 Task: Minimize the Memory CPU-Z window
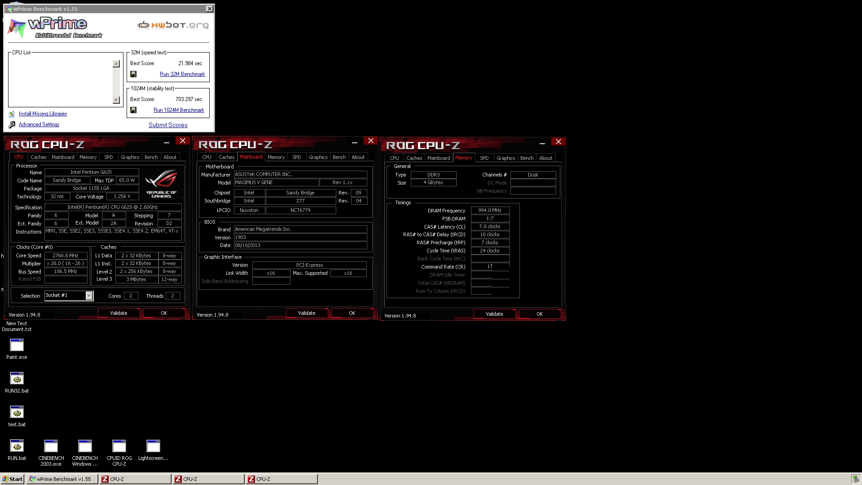[x=542, y=143]
